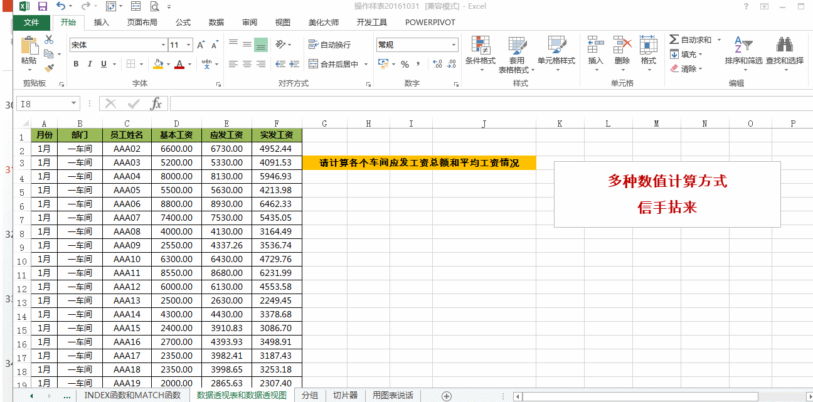Click increase decimal icon
The height and width of the screenshot is (402, 813).
[x=437, y=64]
